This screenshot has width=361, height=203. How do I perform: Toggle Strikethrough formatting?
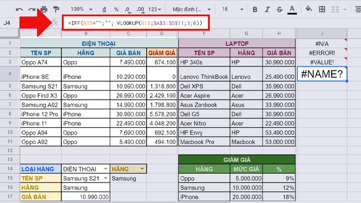tap(280, 9)
